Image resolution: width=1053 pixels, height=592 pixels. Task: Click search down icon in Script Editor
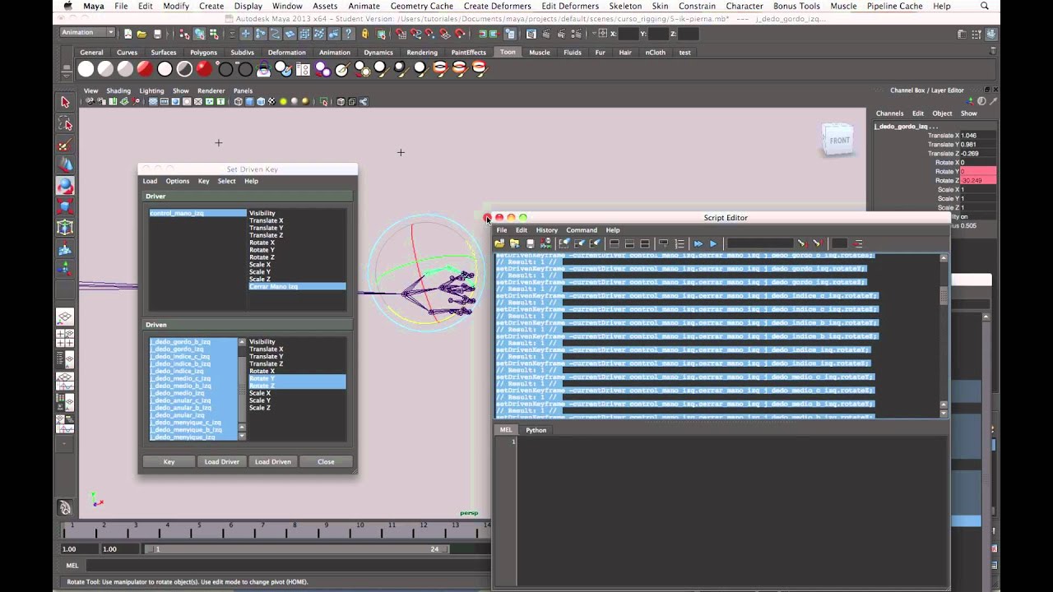click(x=801, y=243)
